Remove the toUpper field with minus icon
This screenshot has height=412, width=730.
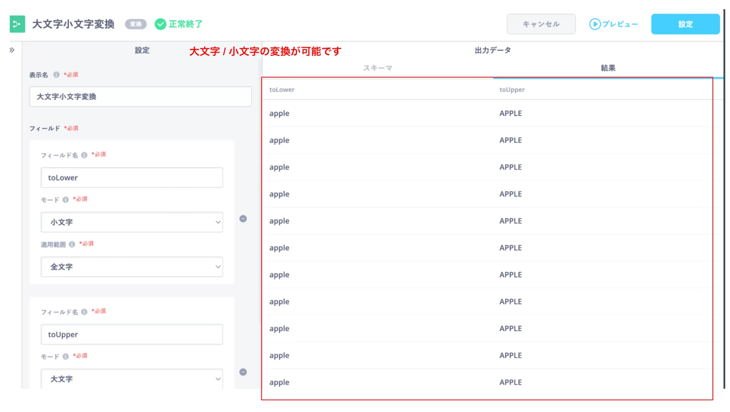[x=243, y=372]
